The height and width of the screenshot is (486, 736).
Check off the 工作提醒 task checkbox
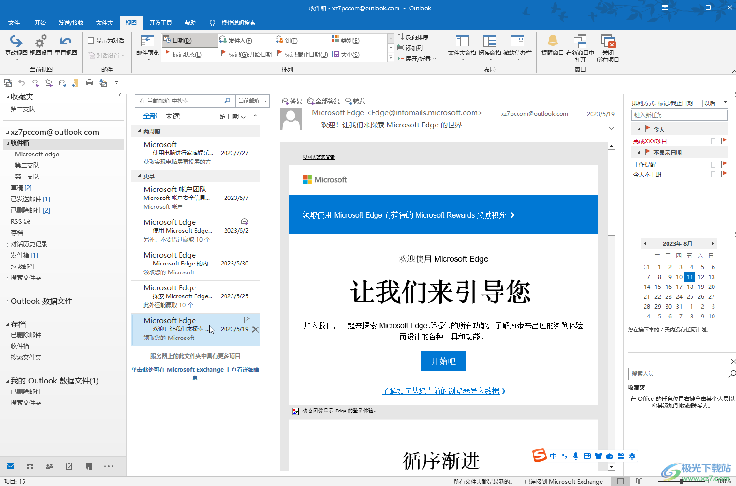(x=713, y=164)
